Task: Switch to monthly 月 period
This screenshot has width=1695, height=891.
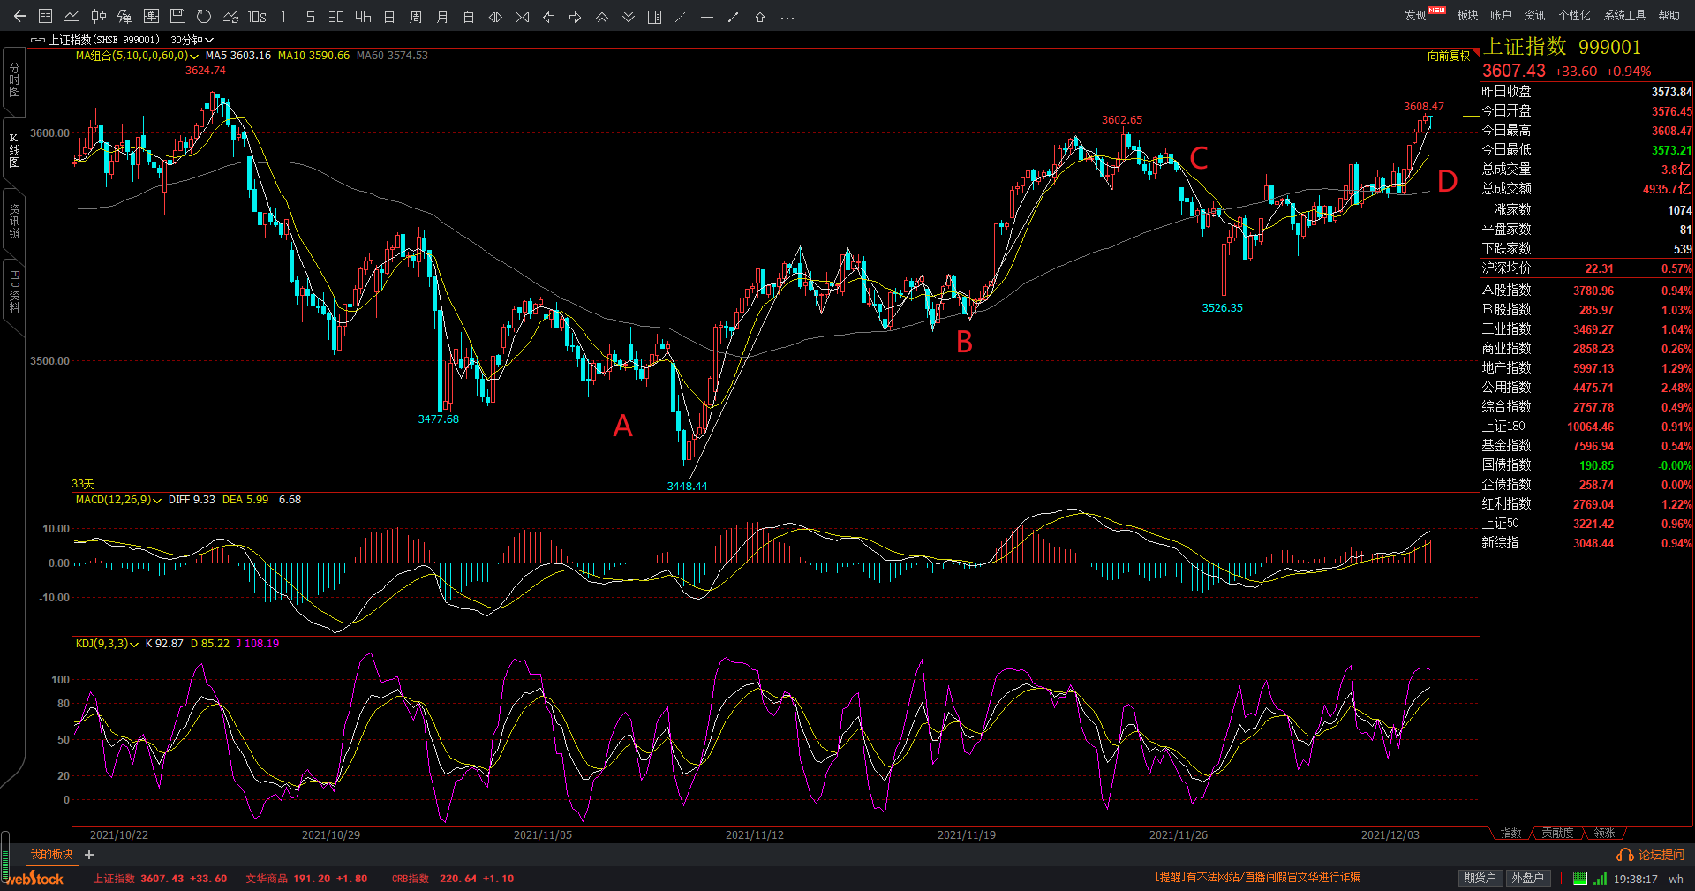Action: click(x=442, y=17)
